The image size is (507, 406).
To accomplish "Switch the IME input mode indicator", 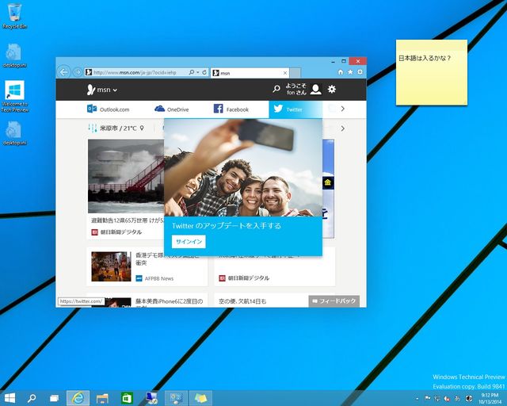I will click(458, 399).
